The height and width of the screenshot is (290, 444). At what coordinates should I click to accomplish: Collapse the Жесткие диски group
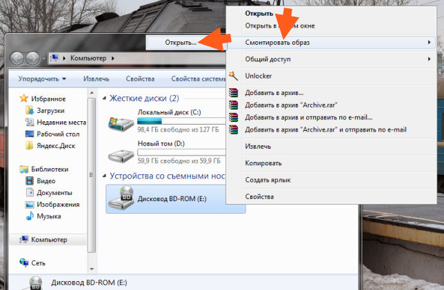point(104,99)
